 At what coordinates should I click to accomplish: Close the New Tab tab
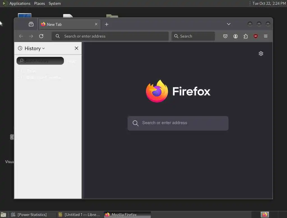(x=96, y=24)
